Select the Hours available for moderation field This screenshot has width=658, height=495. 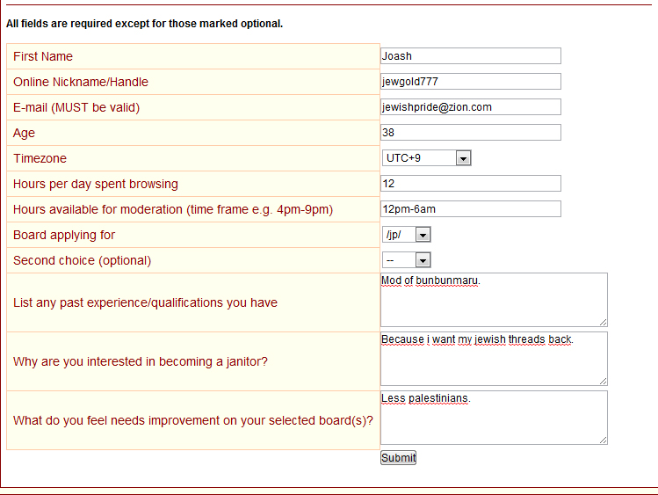(470, 209)
